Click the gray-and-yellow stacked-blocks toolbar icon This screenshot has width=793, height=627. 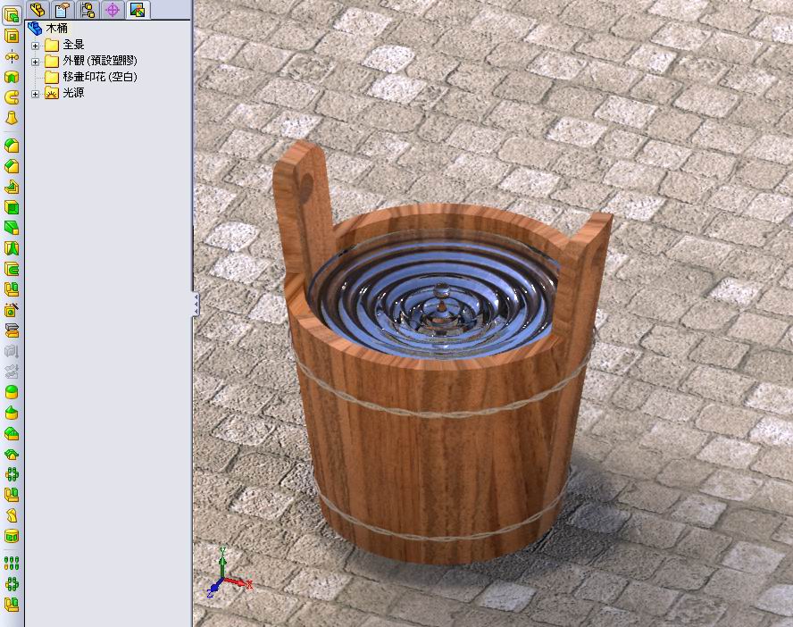tap(11, 330)
